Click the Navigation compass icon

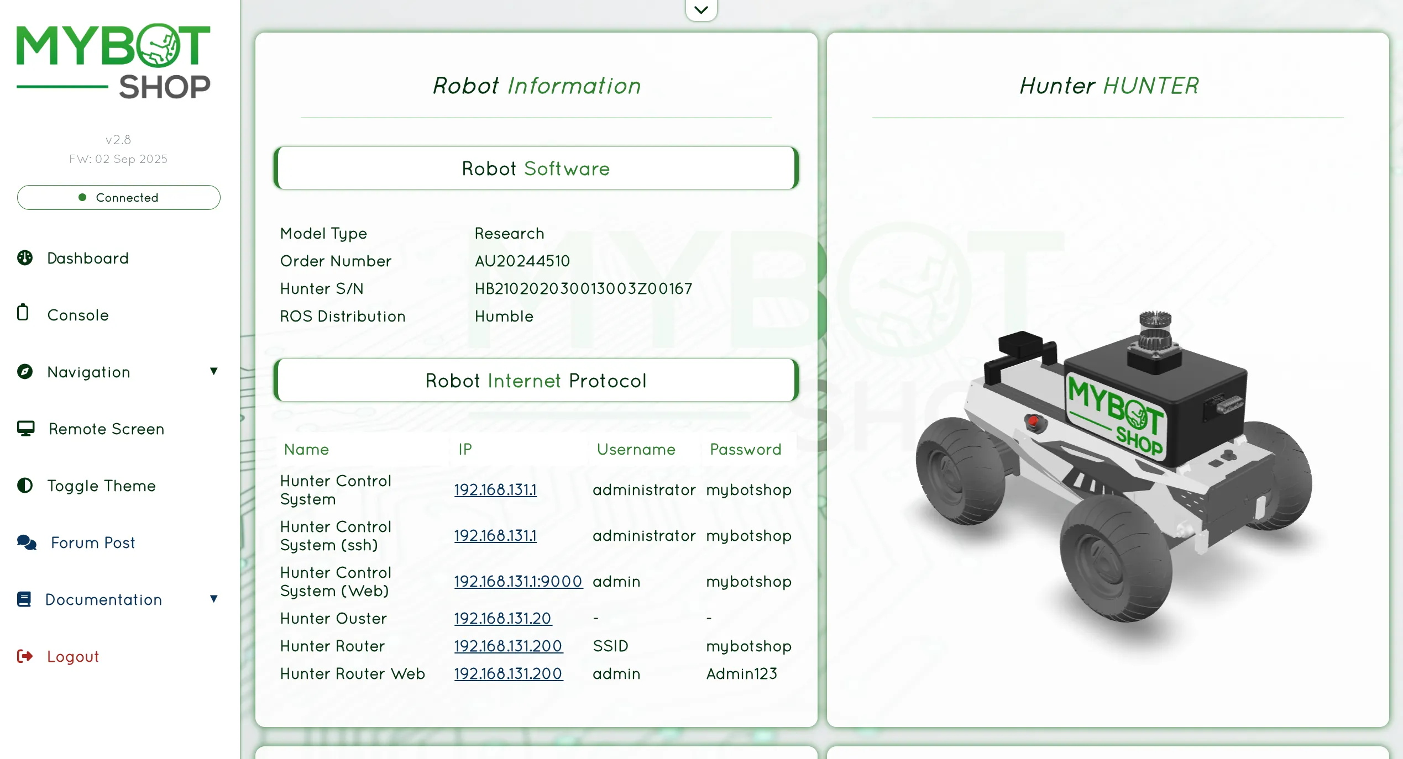(25, 372)
